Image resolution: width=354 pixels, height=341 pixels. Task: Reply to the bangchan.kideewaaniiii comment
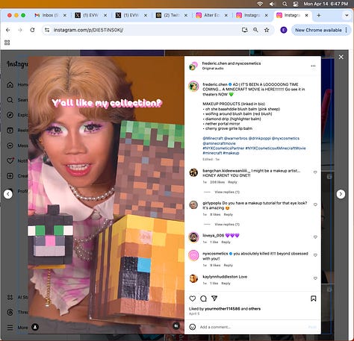(x=232, y=182)
